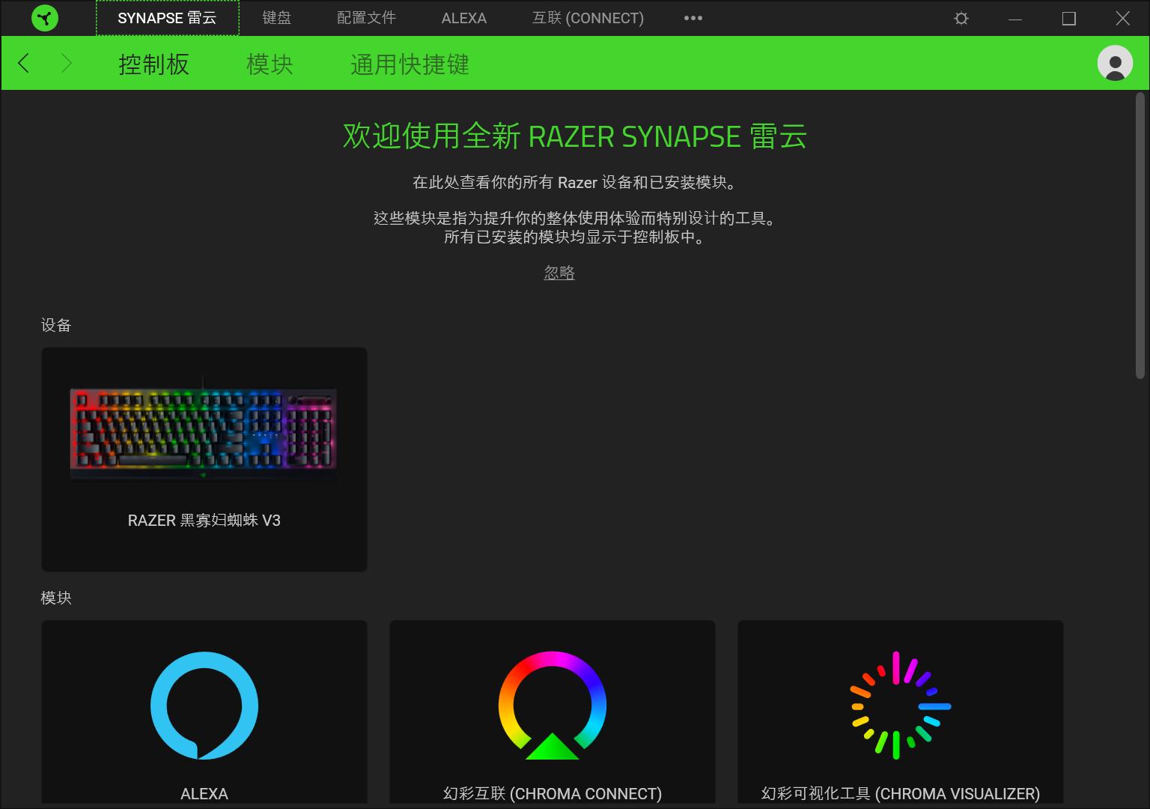Maximize the Synapse window
The width and height of the screenshot is (1150, 809).
click(x=1069, y=19)
